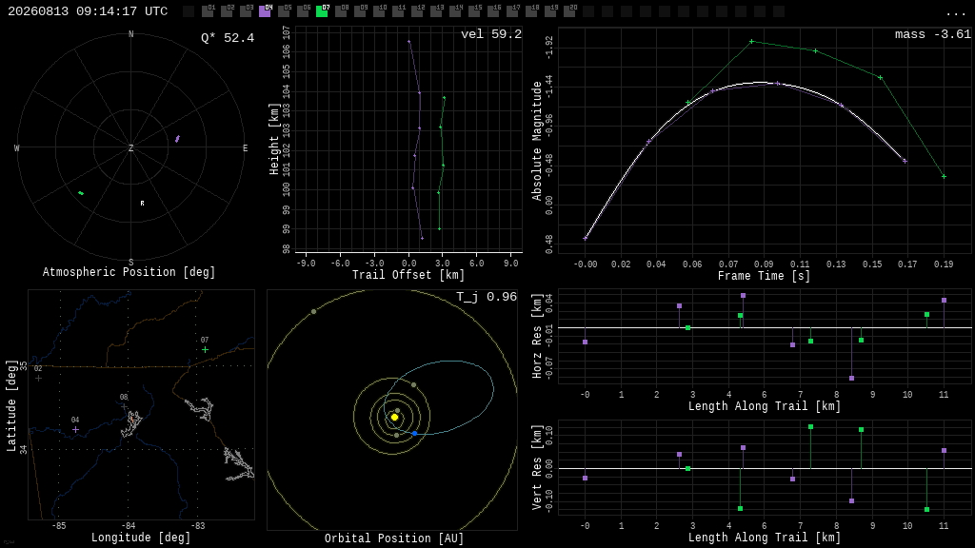Click the Q* 52.4 value
This screenshot has height=548, width=975.
point(228,38)
